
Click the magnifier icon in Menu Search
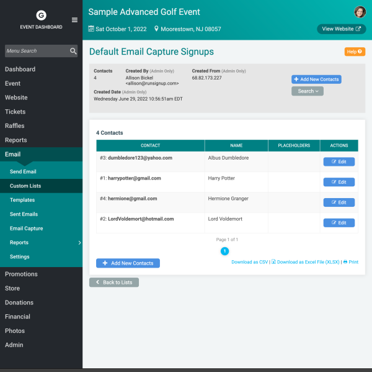[73, 51]
